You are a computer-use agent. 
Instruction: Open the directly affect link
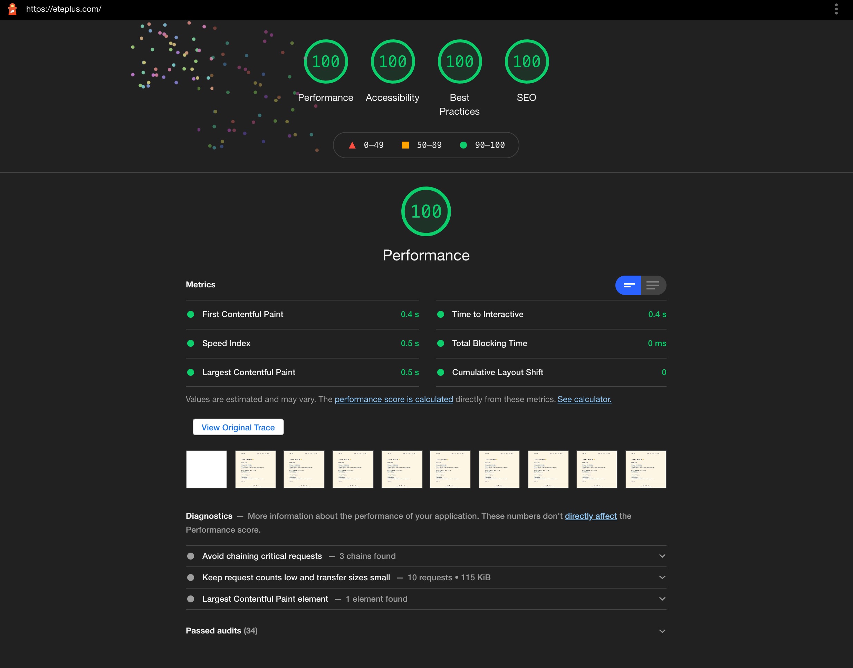[591, 516]
